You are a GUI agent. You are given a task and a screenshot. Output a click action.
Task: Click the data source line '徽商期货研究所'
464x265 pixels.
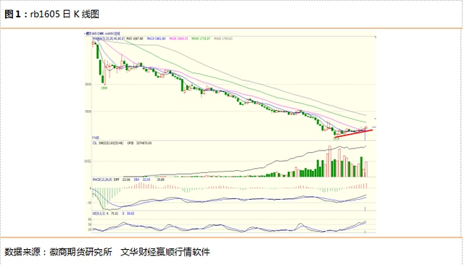click(x=80, y=252)
